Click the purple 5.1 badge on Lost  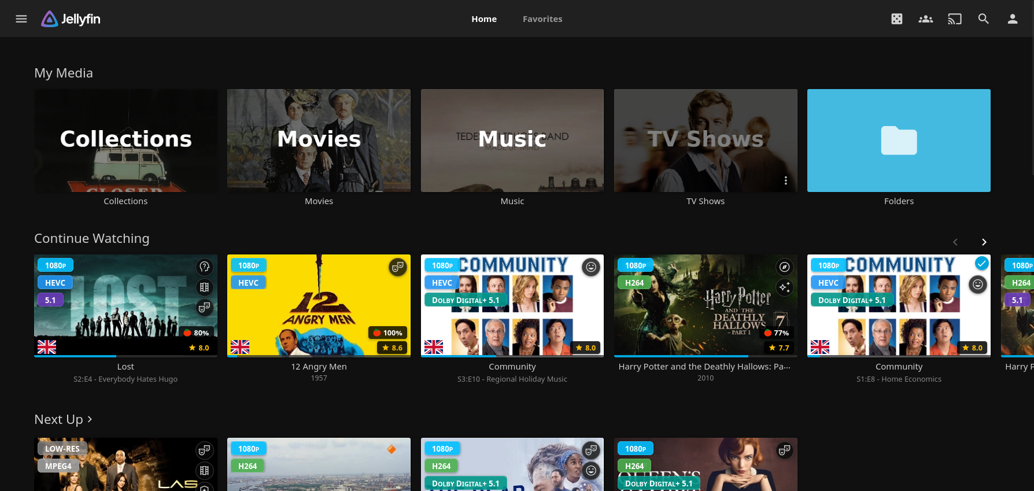[50, 300]
